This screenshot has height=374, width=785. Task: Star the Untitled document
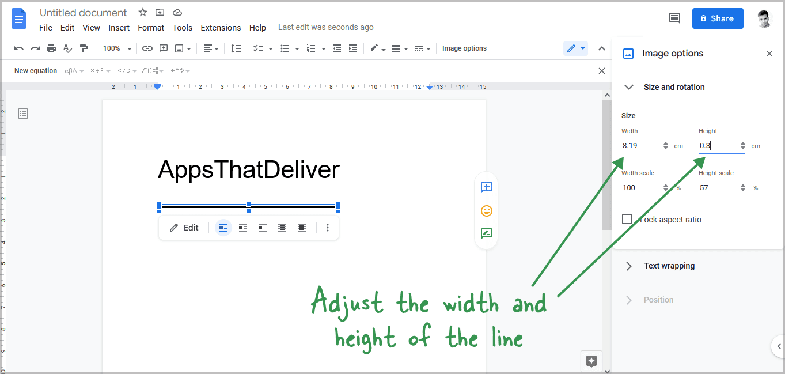[143, 12]
